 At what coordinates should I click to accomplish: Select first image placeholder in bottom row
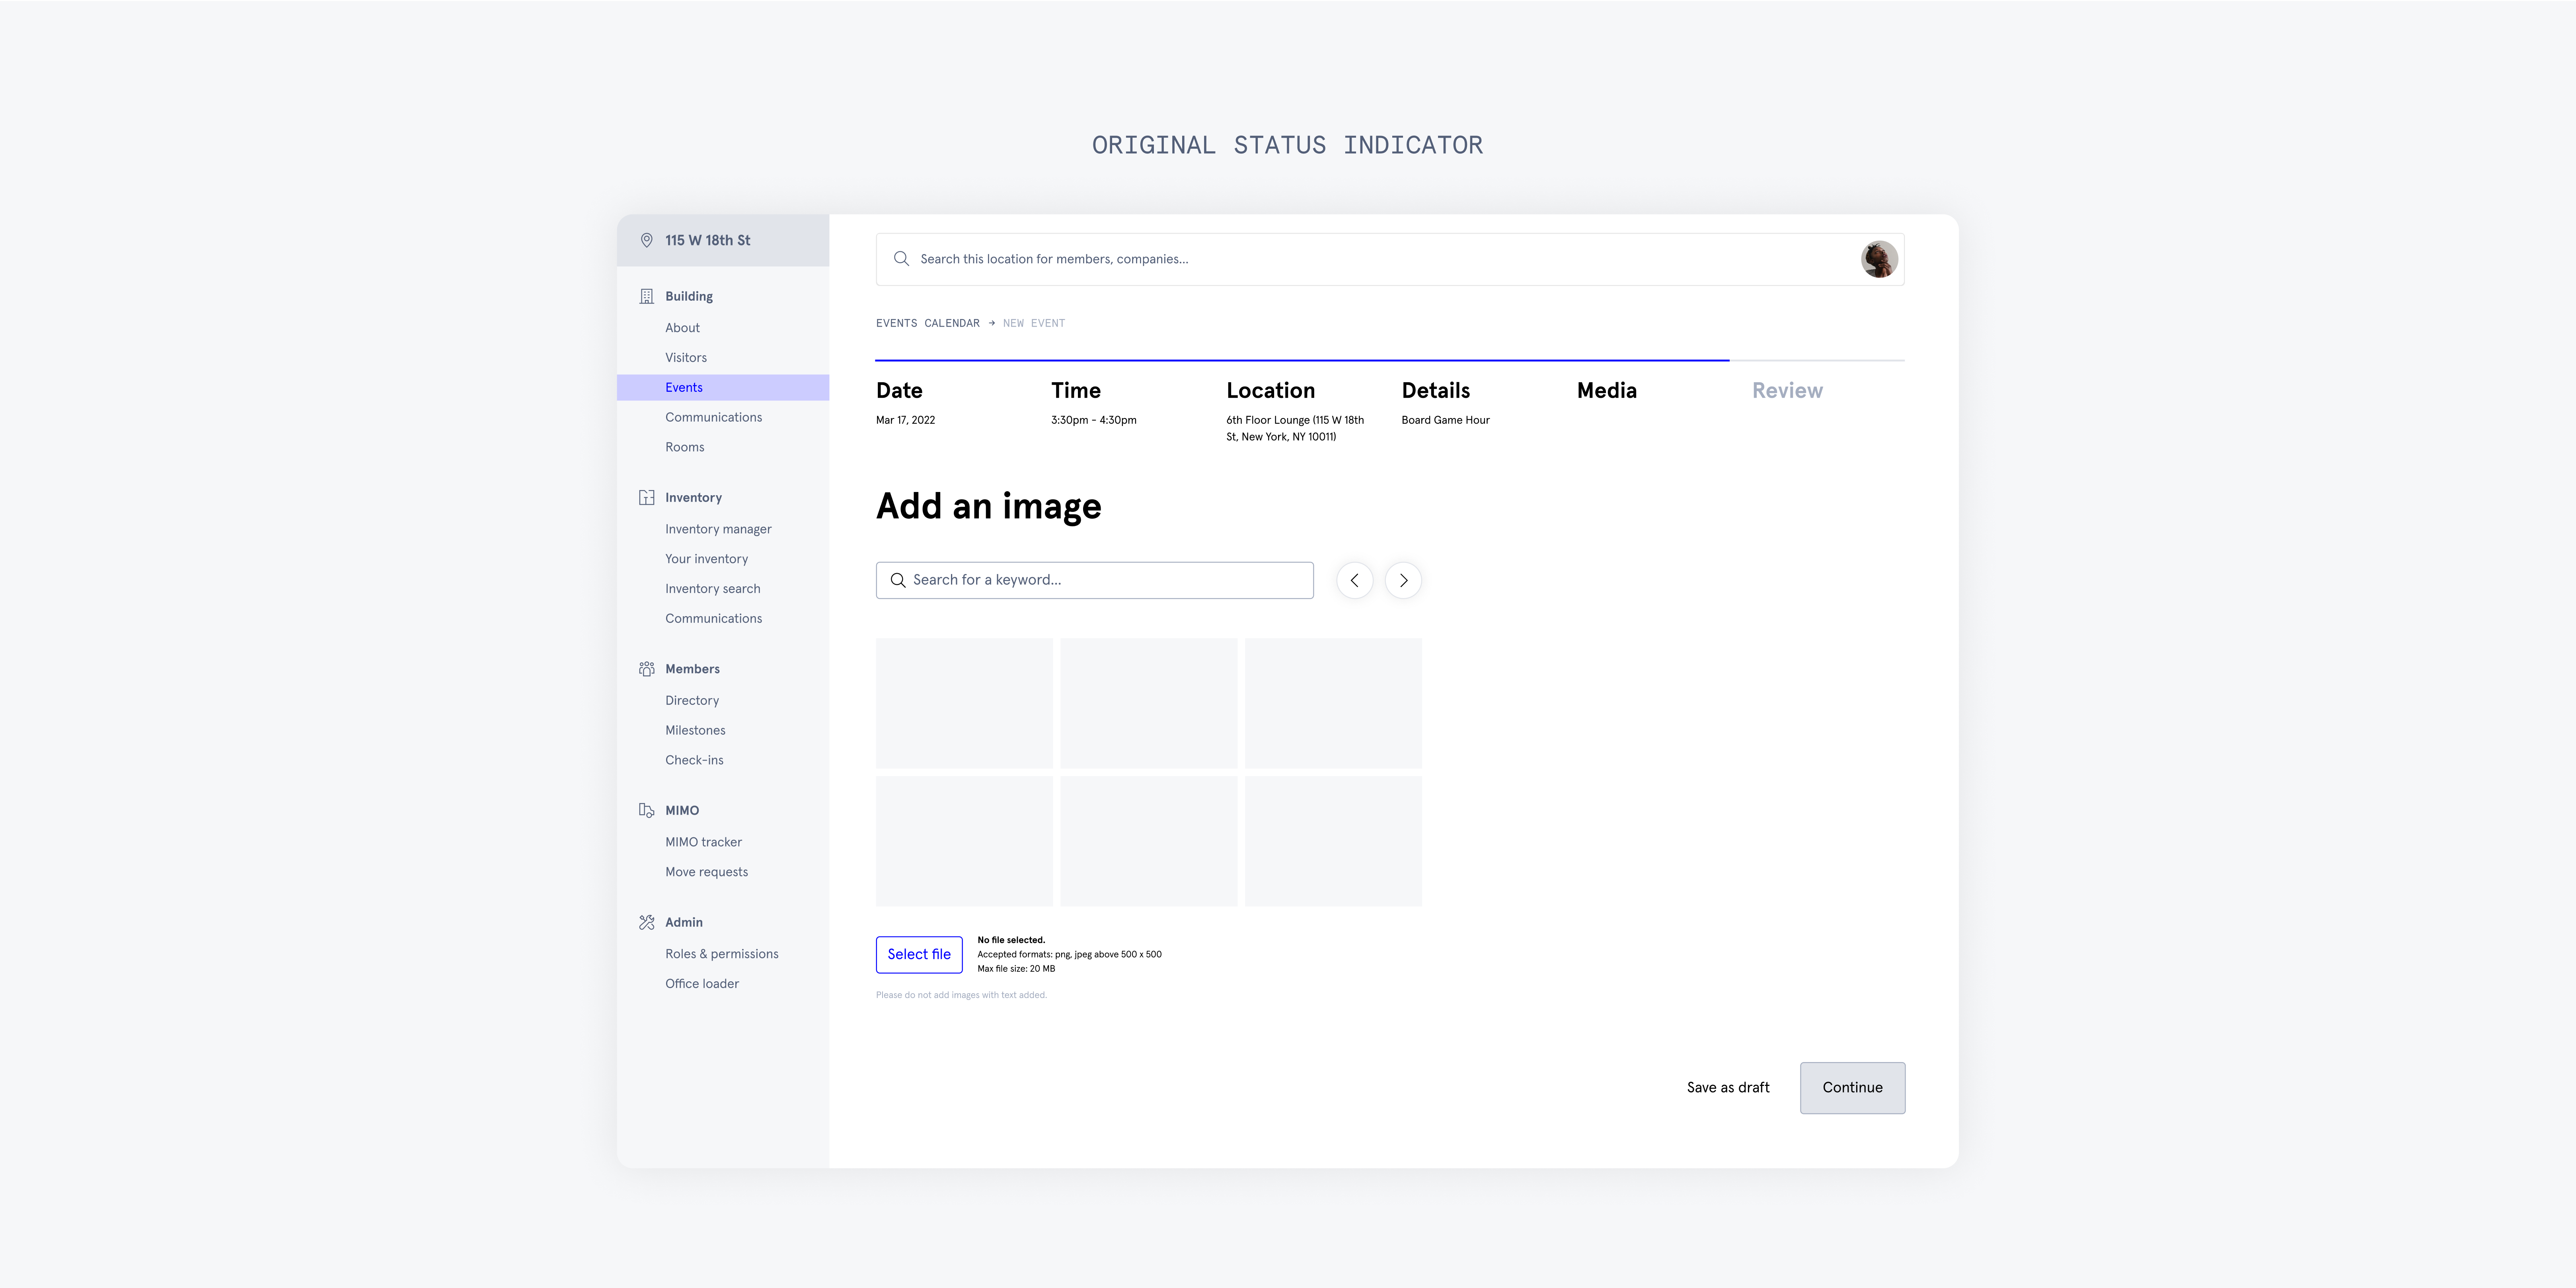964,841
